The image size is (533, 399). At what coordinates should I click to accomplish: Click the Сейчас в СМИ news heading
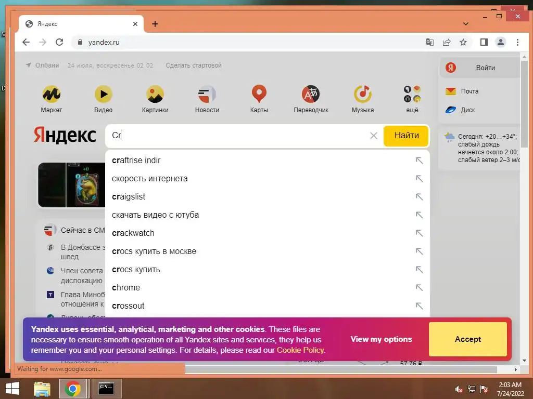point(83,230)
